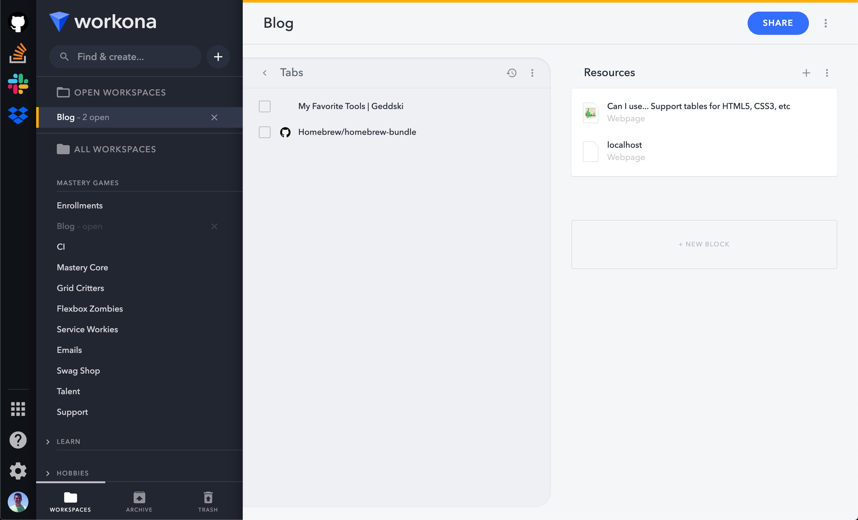Open the Enrollments workspace
Screen dimensions: 858x520
coord(80,205)
